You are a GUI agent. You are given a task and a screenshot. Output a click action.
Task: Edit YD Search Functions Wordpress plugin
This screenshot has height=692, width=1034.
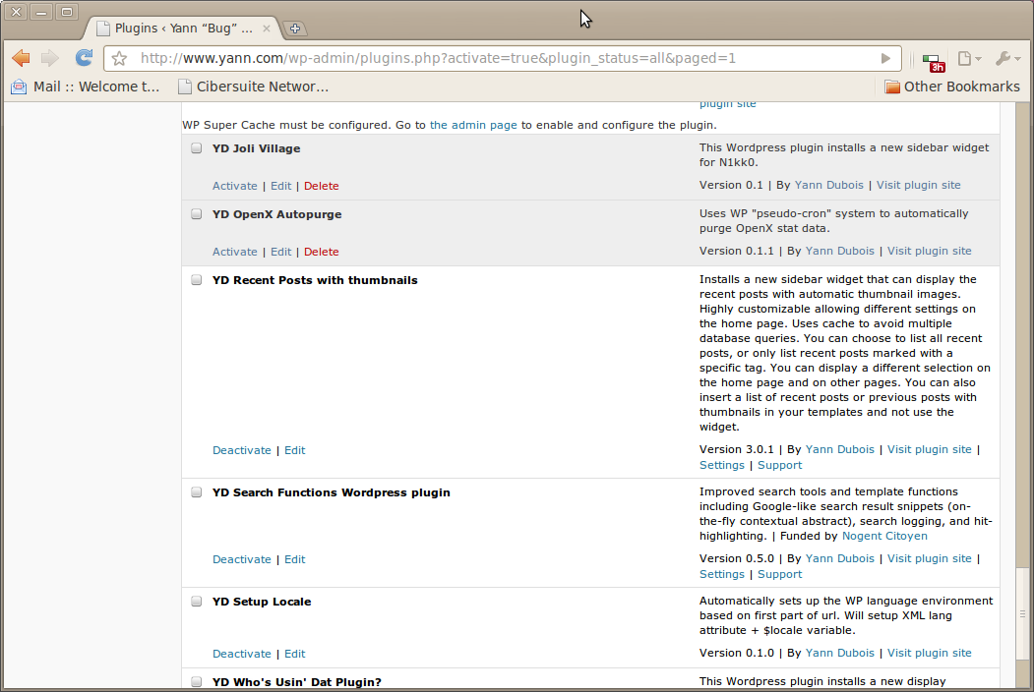(295, 559)
